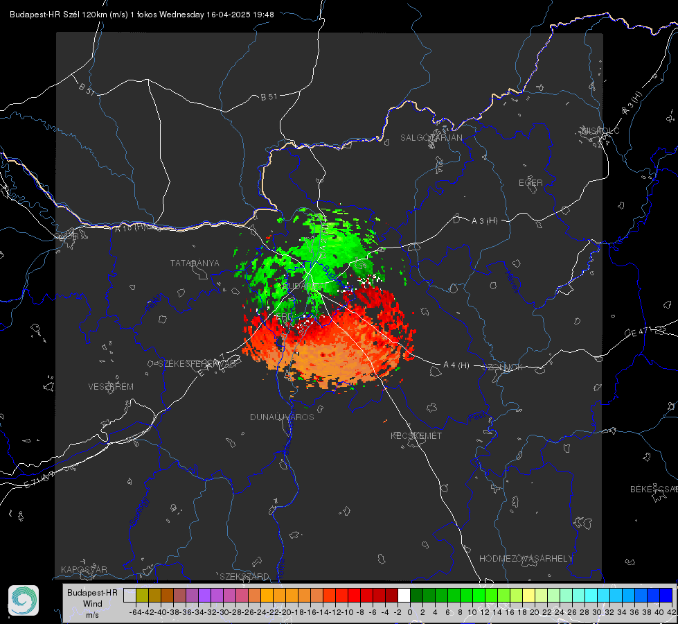Click the swirl logo icon beside legend

[24, 600]
